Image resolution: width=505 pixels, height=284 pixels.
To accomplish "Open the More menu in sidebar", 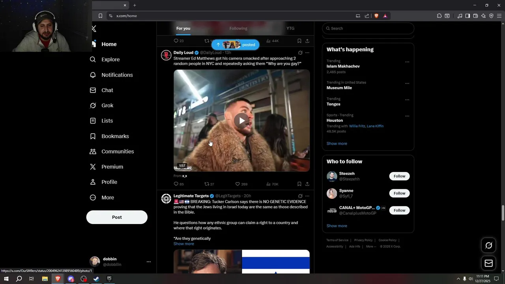I will [102, 198].
